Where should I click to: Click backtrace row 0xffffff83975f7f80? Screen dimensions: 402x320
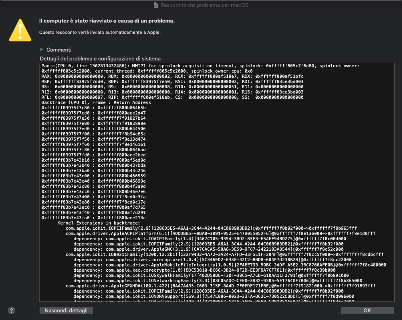[94, 150]
